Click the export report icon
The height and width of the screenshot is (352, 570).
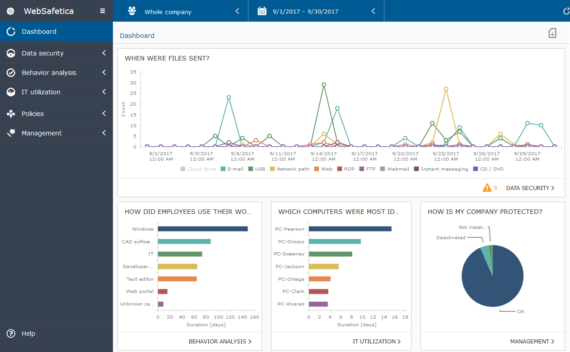[x=552, y=33]
